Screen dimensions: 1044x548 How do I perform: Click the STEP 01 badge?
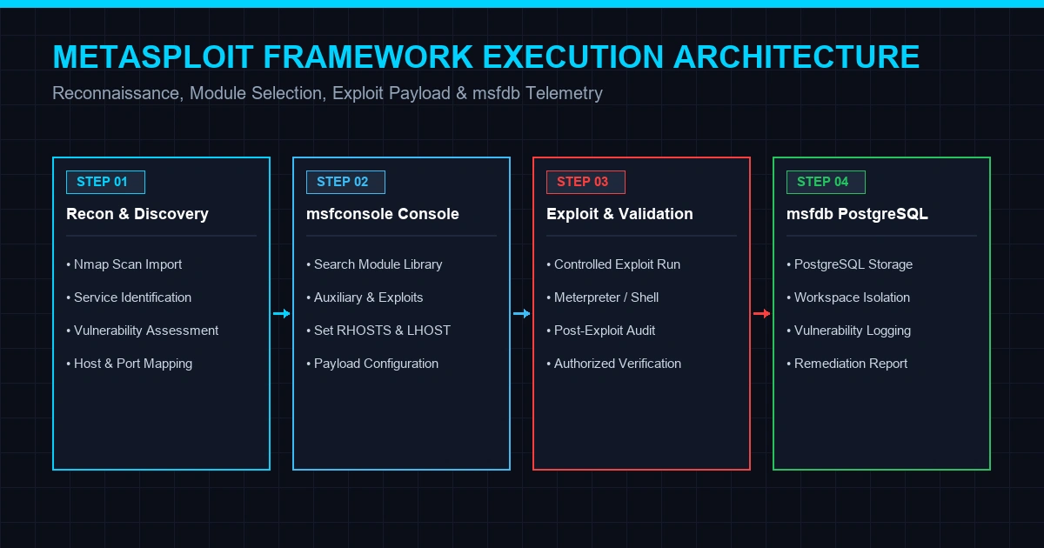[105, 182]
